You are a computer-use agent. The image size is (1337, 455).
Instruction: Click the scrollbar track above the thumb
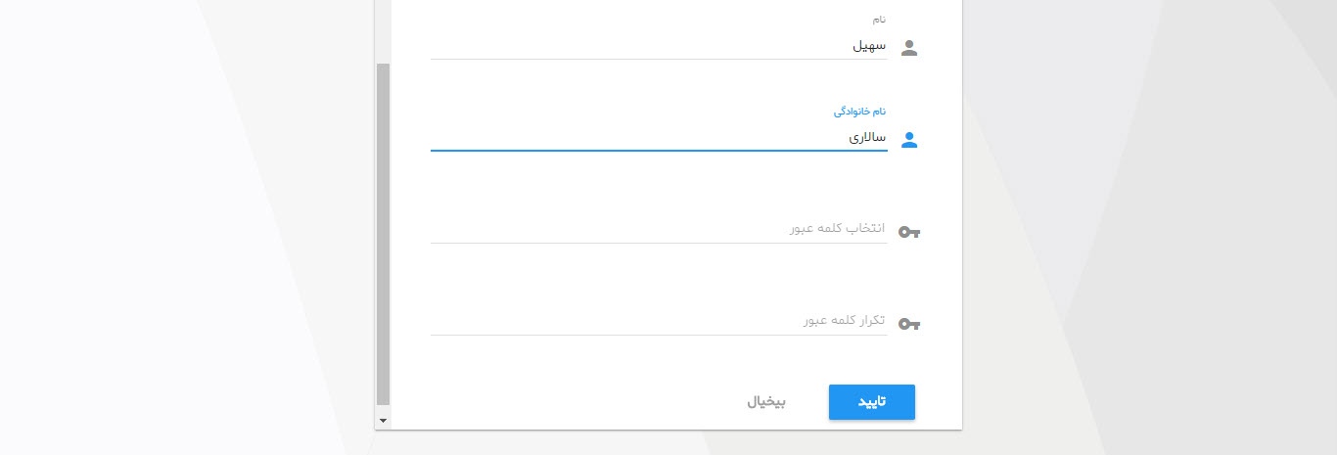coord(384,31)
